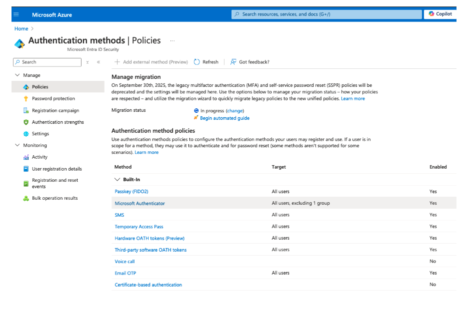The image size is (463, 312).
Task: Open Learn more in Manage migration
Action: (x=353, y=98)
